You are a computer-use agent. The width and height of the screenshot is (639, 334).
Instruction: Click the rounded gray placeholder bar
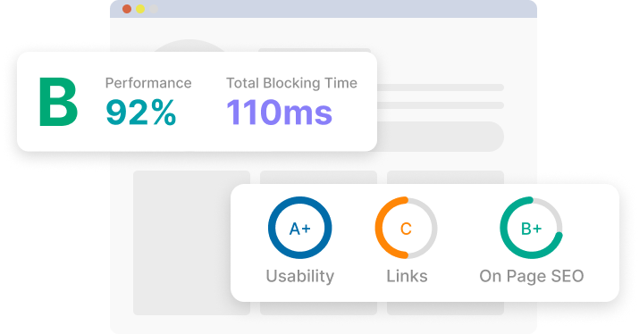440,137
